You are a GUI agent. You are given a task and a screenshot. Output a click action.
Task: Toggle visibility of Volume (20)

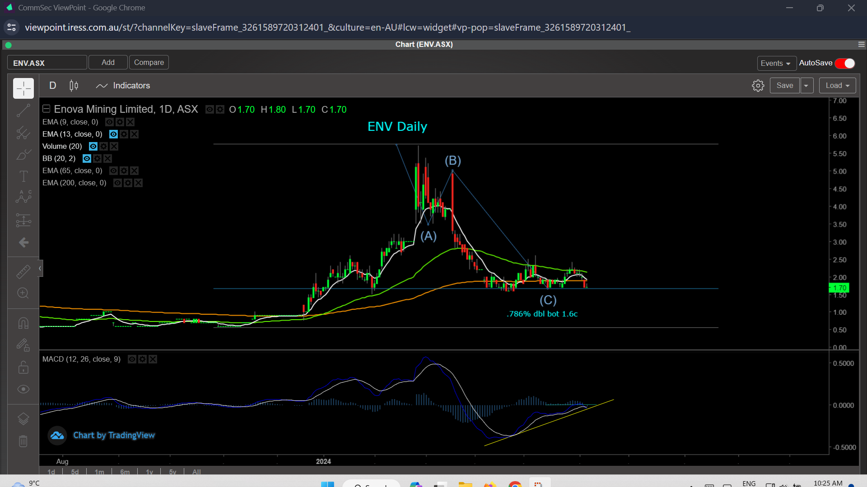(93, 146)
